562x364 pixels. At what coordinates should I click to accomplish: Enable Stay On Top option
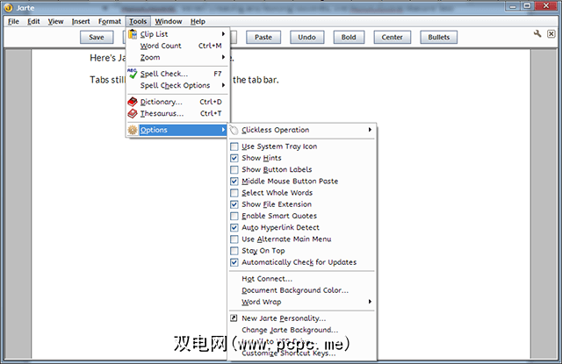click(234, 251)
